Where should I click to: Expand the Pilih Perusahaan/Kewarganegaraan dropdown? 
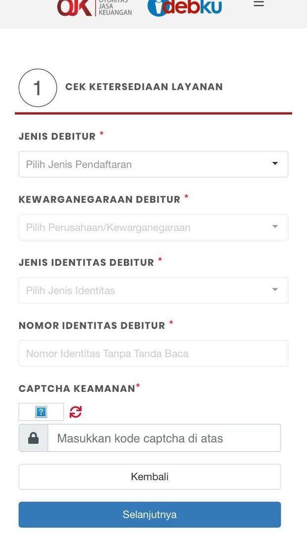pyautogui.click(x=153, y=227)
